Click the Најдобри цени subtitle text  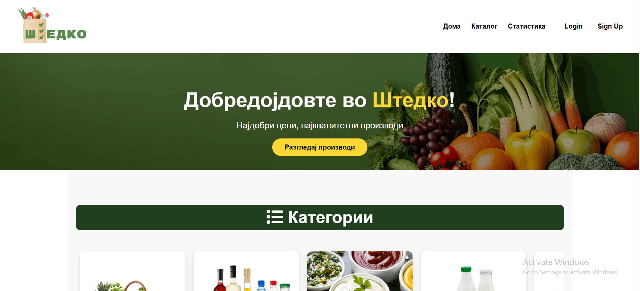tap(320, 125)
